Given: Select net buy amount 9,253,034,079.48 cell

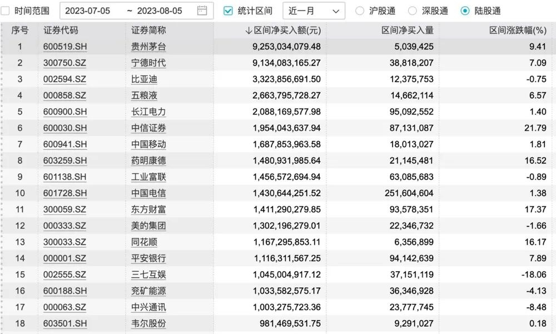Looking at the screenshot, I should [x=286, y=47].
